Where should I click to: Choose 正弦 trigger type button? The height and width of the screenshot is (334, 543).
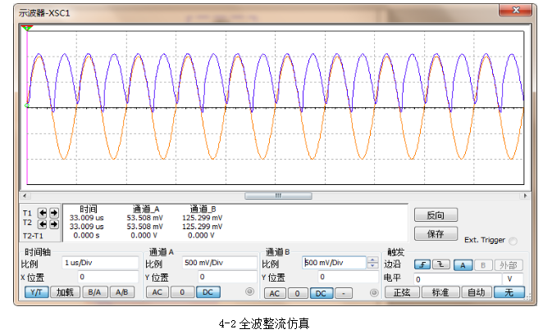click(402, 292)
